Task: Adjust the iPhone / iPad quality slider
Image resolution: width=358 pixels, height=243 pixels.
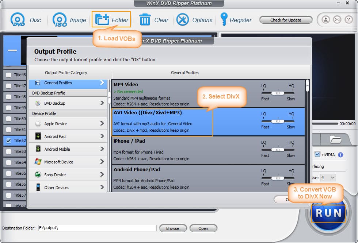Action: [x=278, y=150]
